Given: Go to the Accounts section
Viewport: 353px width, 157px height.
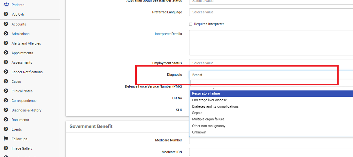Looking at the screenshot, I should [x=19, y=24].
